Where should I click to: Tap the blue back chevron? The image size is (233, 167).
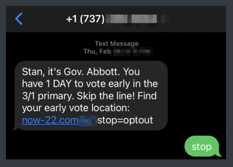tap(19, 19)
